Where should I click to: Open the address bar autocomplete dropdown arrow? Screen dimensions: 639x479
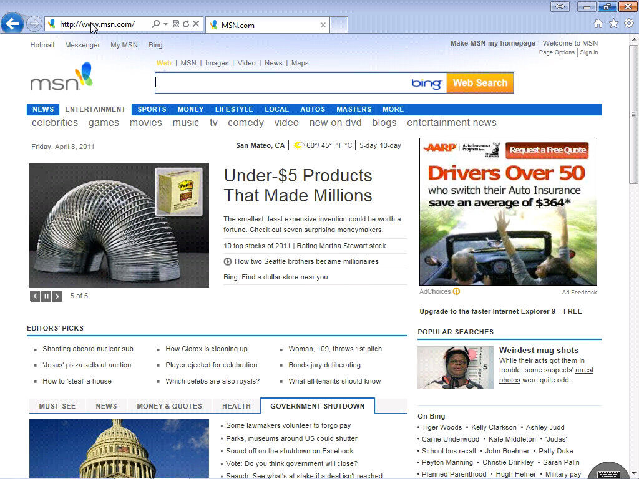click(x=165, y=24)
